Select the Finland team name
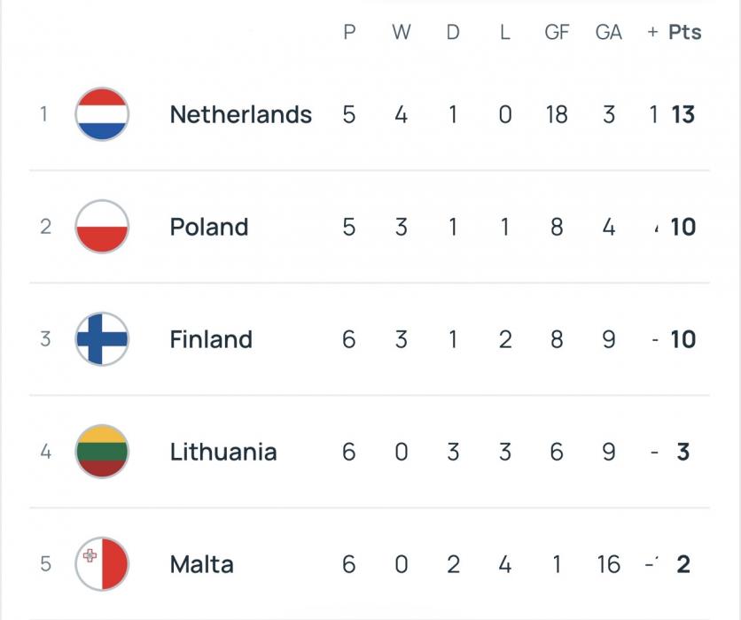Screen dimensions: 741x620 click(211, 339)
